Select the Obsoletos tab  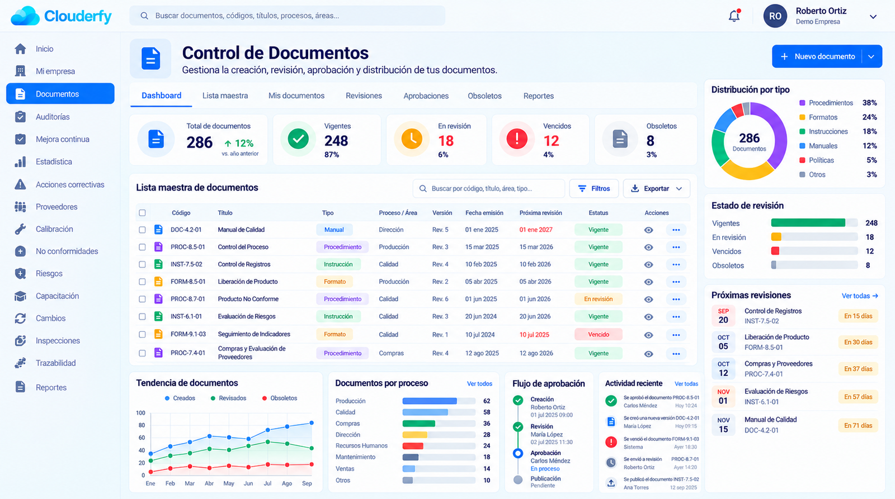484,96
